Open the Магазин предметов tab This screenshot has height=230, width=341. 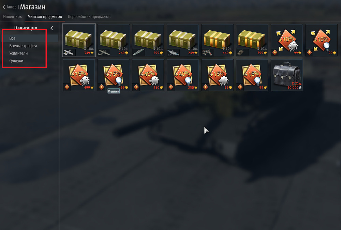pos(45,17)
